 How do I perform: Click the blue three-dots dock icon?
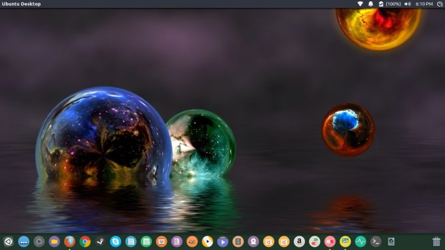click(24, 241)
